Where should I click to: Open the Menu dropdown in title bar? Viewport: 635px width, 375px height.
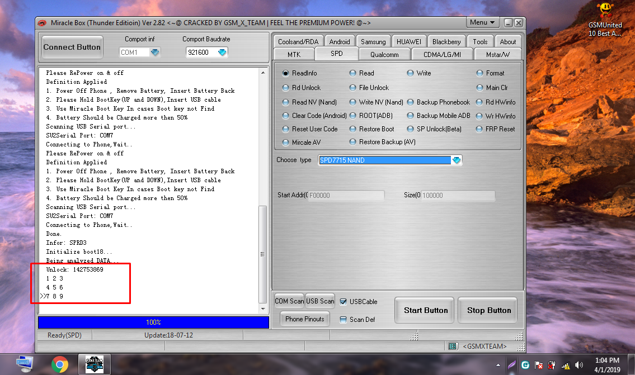[x=482, y=23]
